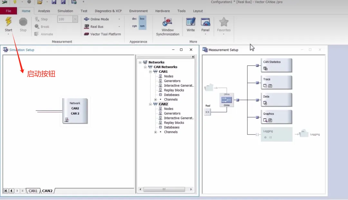Click the Real bus >> connector block

(x=207, y=112)
